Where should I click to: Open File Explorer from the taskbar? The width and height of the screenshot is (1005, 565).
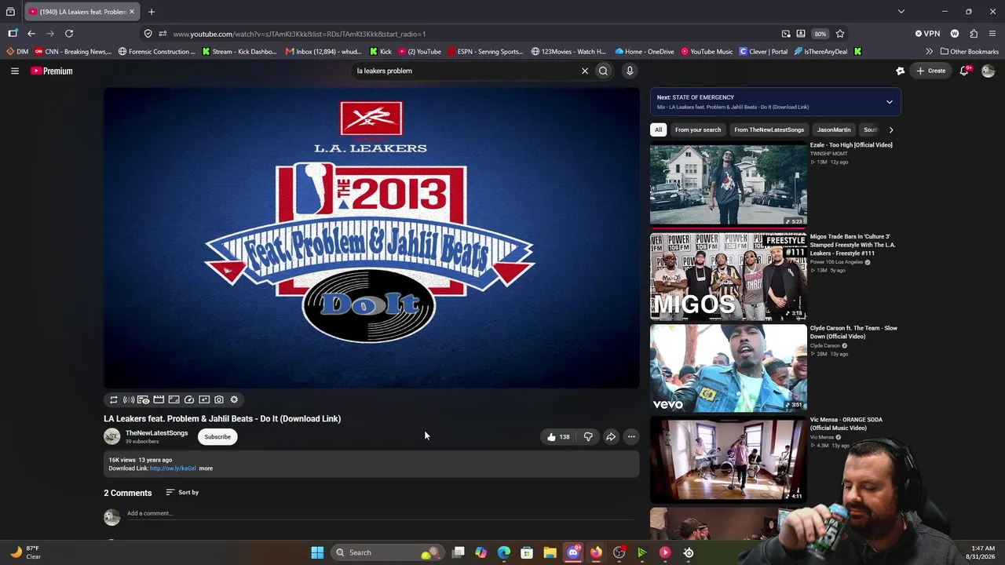pyautogui.click(x=550, y=552)
